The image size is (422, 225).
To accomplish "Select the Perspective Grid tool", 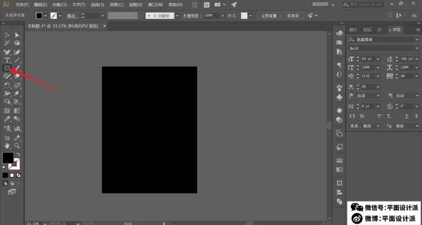I will [17, 102].
